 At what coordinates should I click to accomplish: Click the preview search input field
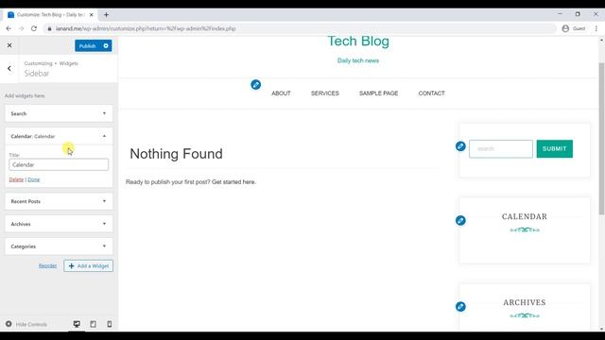[x=501, y=149]
